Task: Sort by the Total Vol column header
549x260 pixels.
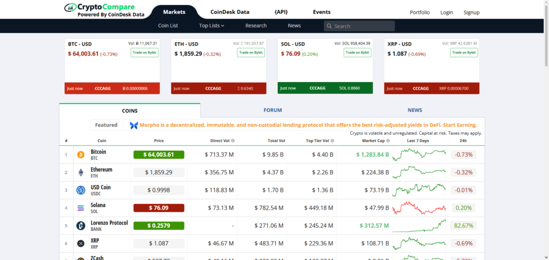Action: pyautogui.click(x=277, y=140)
